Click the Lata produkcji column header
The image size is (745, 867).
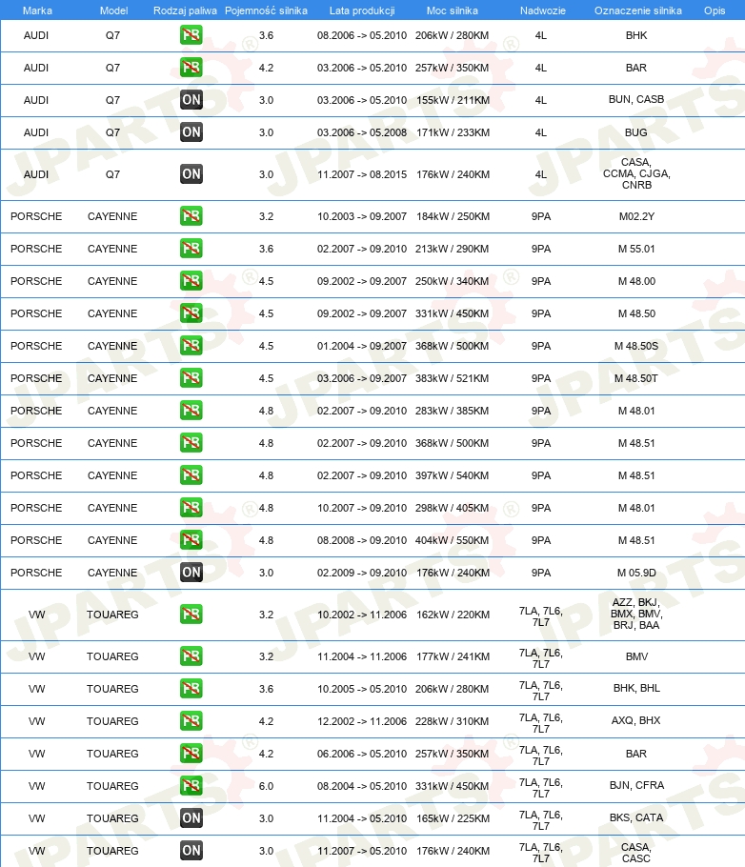pos(362,10)
